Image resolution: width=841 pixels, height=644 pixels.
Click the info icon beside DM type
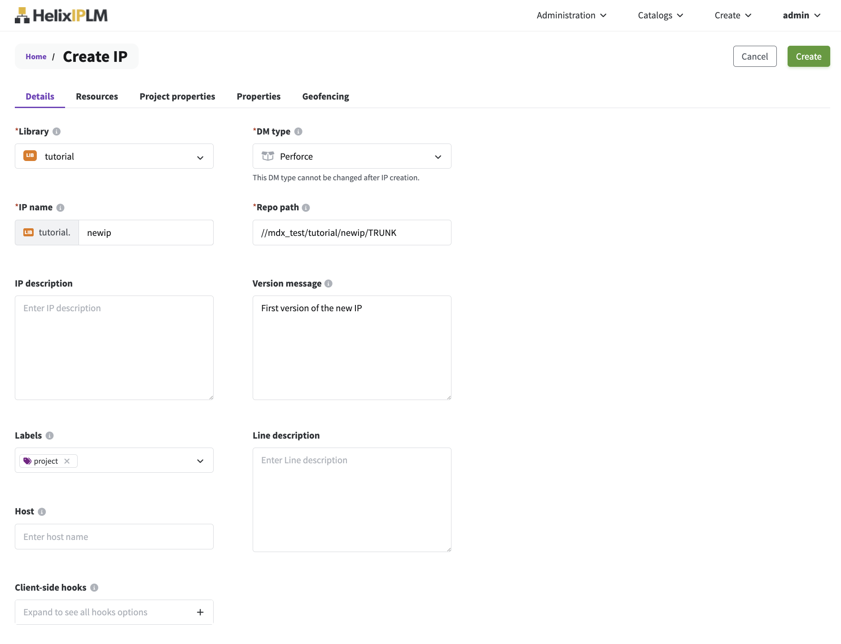pyautogui.click(x=298, y=131)
